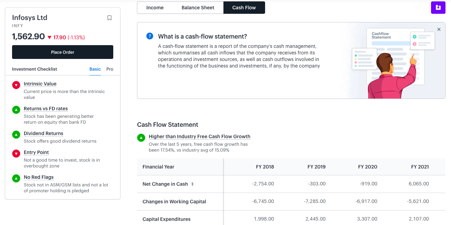This screenshot has height=225, width=451.
Task: Click the red Intrinsic Value indicator icon
Action: pyautogui.click(x=16, y=85)
